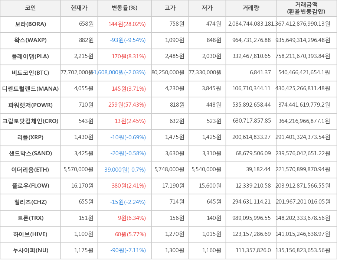Image resolution: width=337 pixels, height=260 pixels.
Task: Click 크립토닷컴체인(CRO) coin name
Action: (x=30, y=121)
